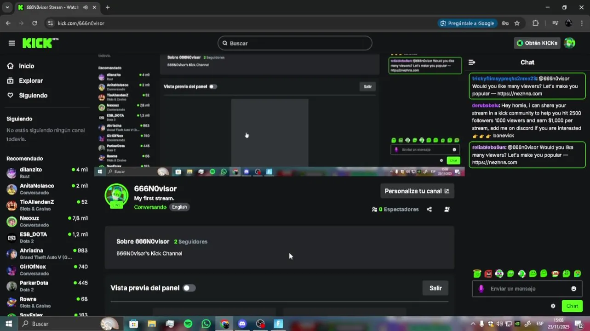Open the Windows Start menu
The width and height of the screenshot is (590, 331).
click(8, 324)
